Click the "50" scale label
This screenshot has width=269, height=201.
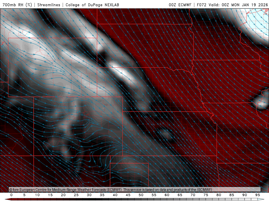(x=141, y=195)
